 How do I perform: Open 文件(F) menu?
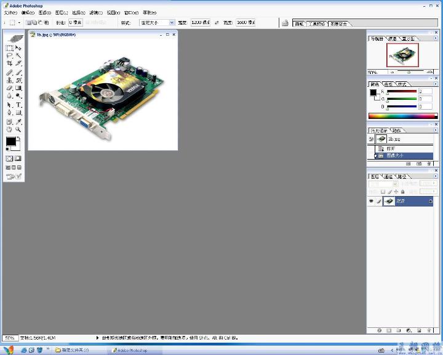click(10, 13)
